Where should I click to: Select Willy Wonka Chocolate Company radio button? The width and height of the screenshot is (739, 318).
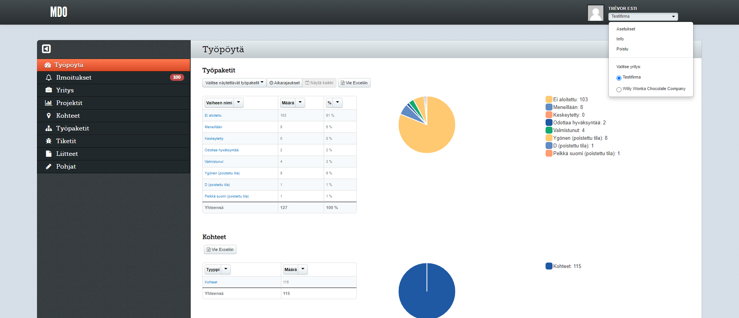click(x=619, y=90)
